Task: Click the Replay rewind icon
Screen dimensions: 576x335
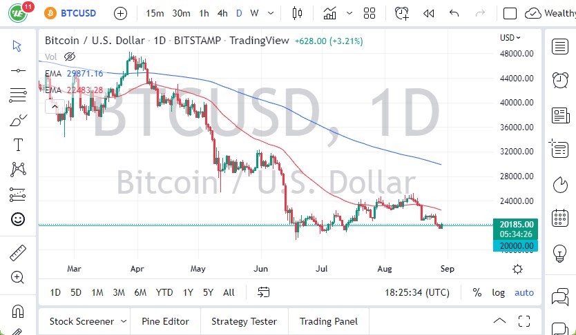Action: click(429, 13)
